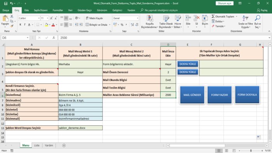Screen dimensions: 272x153
Task: Click the Increase Decimal icon
Action: click(132, 25)
